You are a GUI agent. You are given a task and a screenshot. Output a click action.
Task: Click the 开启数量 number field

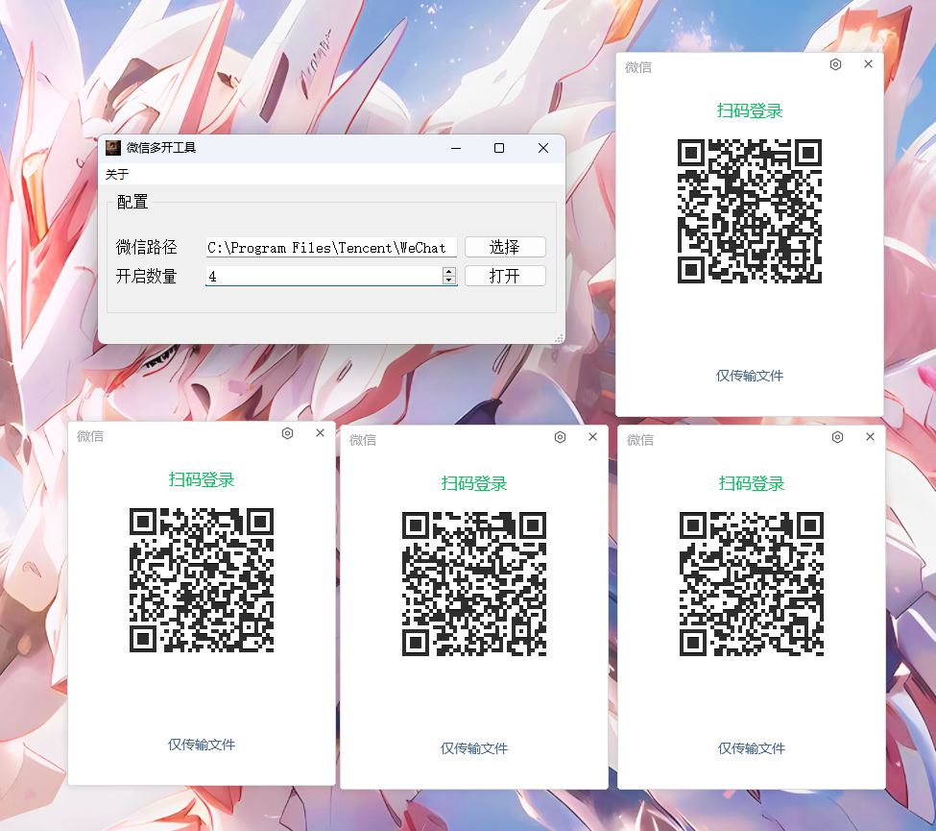pos(323,277)
